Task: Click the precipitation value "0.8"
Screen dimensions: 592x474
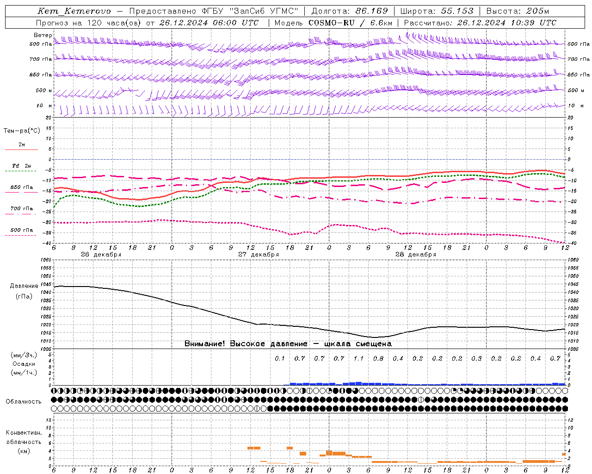Action: coord(378,358)
